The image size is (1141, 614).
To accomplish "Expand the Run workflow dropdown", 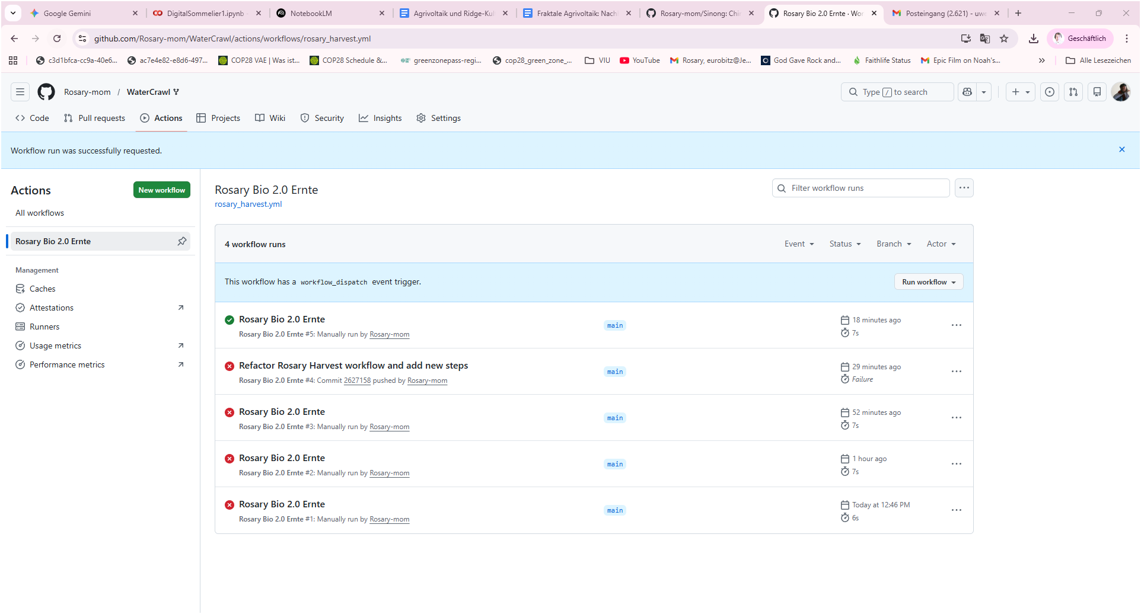I will [928, 282].
